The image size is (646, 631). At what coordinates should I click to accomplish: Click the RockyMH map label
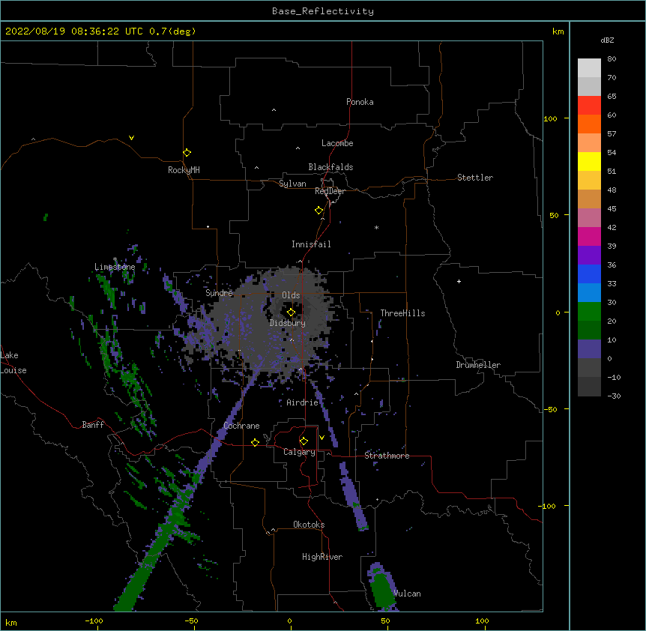[x=184, y=170]
